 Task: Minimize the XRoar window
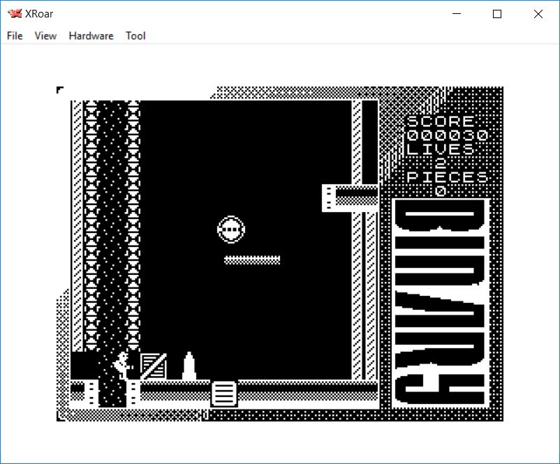457,14
